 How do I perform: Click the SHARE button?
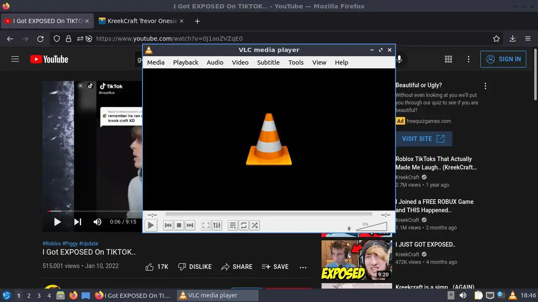coord(237,267)
